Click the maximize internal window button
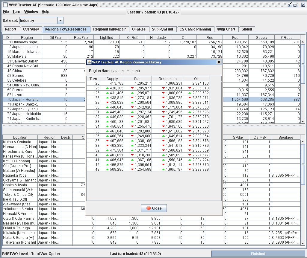 (296, 5)
